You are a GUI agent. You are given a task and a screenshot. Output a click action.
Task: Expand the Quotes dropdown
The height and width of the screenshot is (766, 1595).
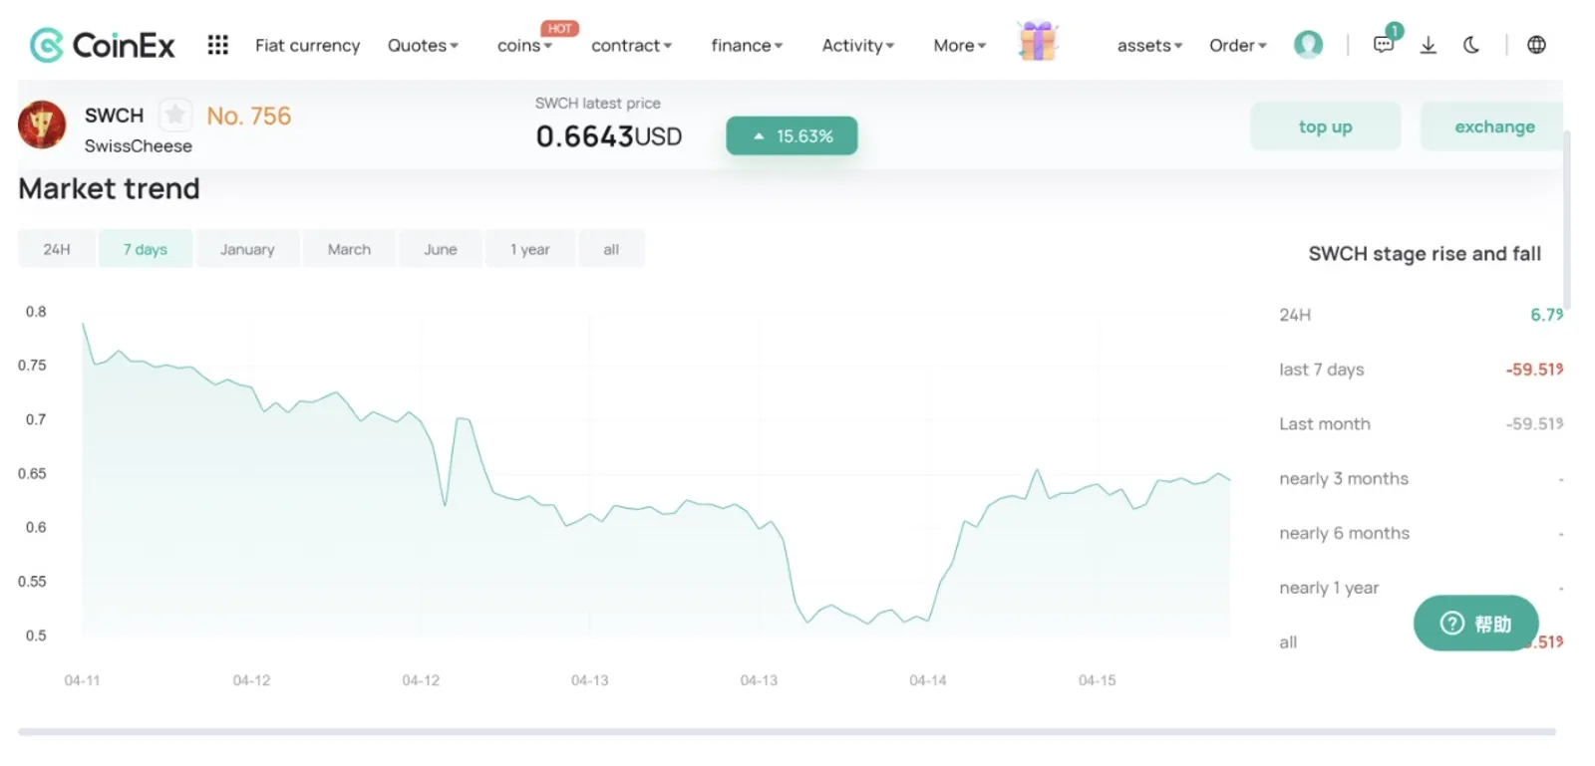(x=423, y=46)
